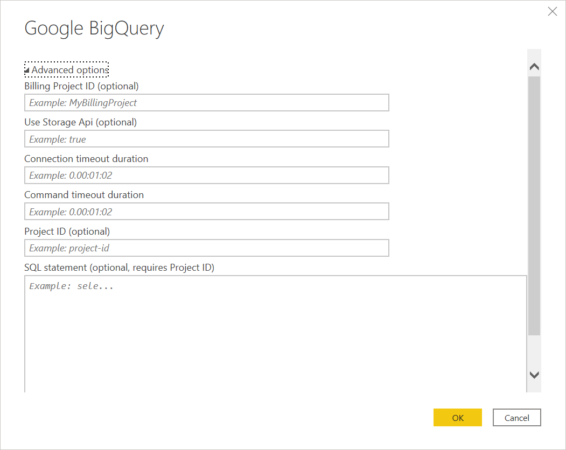Click the Command timeout duration field
Screen dimensions: 566x450
206,212
